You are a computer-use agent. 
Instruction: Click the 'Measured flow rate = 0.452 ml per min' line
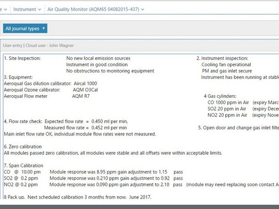(85, 128)
